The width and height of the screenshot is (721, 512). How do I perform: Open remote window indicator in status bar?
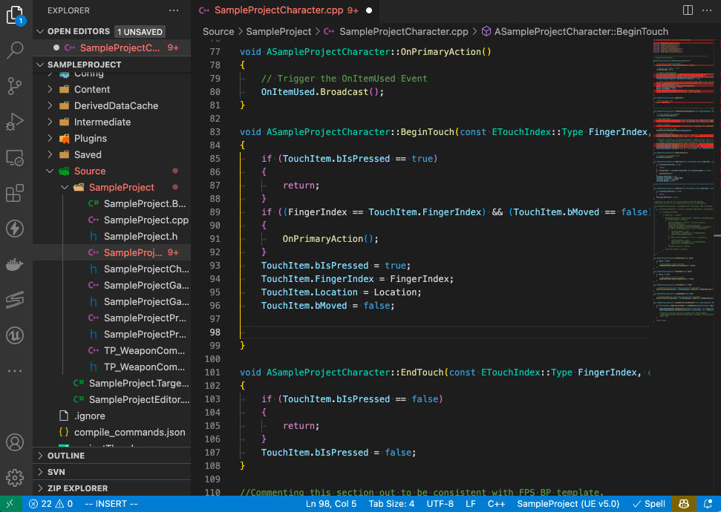[x=10, y=504]
